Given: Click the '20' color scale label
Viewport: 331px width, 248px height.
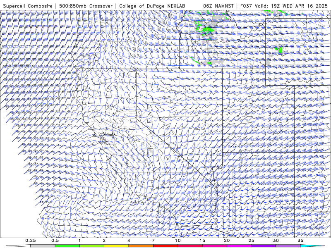Looking at the screenshot, I should coord(227,241).
